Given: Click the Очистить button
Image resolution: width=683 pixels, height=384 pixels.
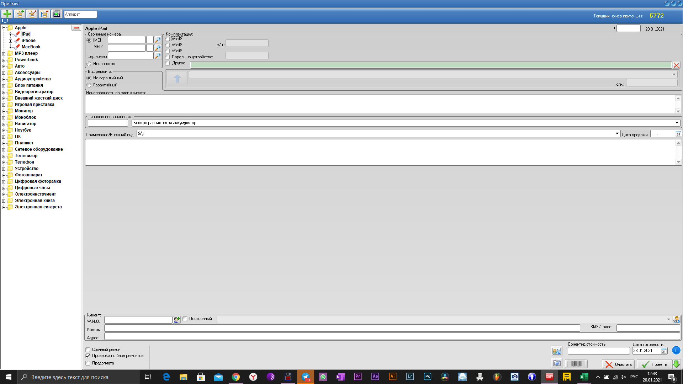Looking at the screenshot, I should coord(618,364).
